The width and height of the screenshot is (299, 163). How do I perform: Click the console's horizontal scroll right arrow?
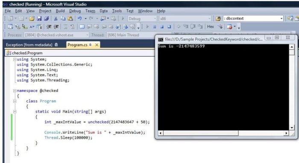pyautogui.click(x=286, y=133)
